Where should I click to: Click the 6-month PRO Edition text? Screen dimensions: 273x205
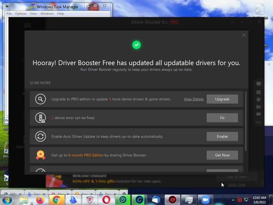86,155
